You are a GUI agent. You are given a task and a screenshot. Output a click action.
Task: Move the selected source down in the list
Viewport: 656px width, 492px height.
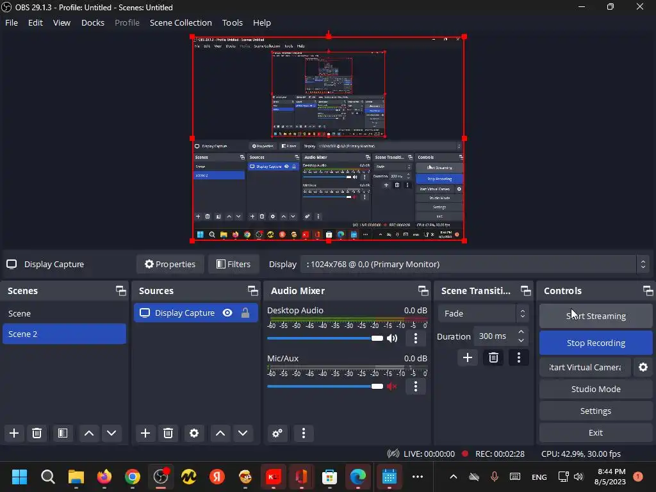pyautogui.click(x=243, y=433)
